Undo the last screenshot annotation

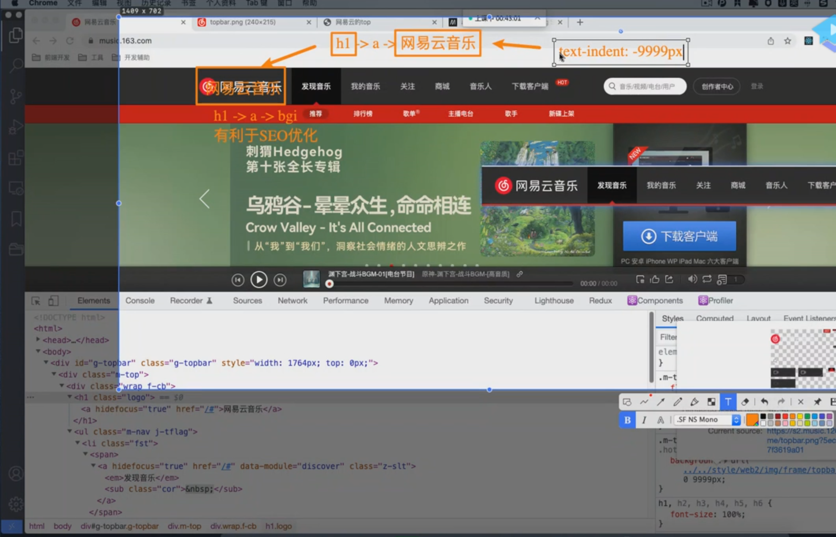[x=765, y=402]
